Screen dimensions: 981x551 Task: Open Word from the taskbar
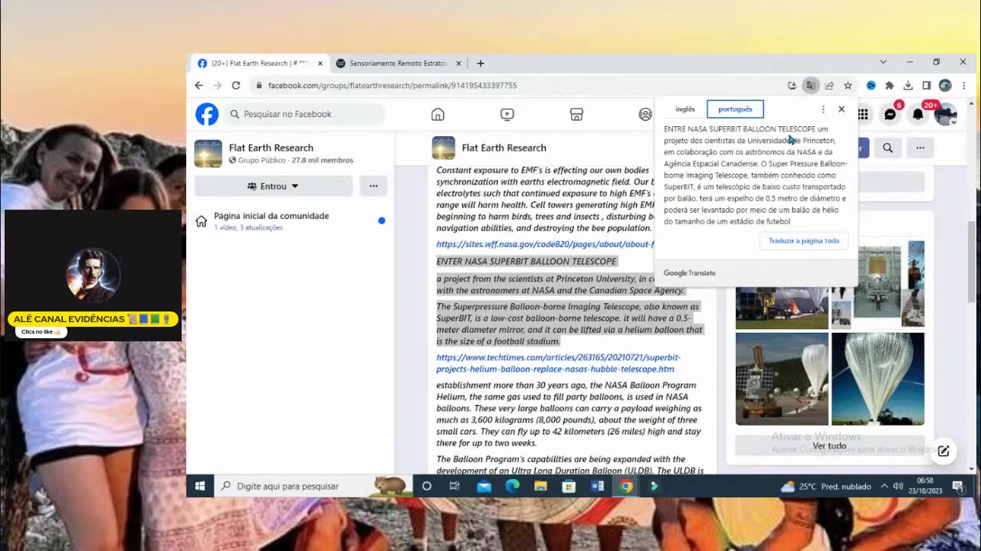point(597,486)
